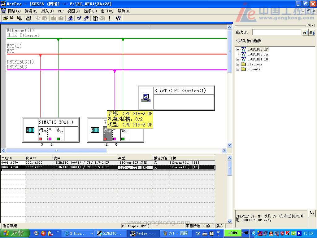The height and width of the screenshot is (238, 317).
Task: Switch to S71 - 画图 taskbar button
Action: pyautogui.click(x=176, y=234)
